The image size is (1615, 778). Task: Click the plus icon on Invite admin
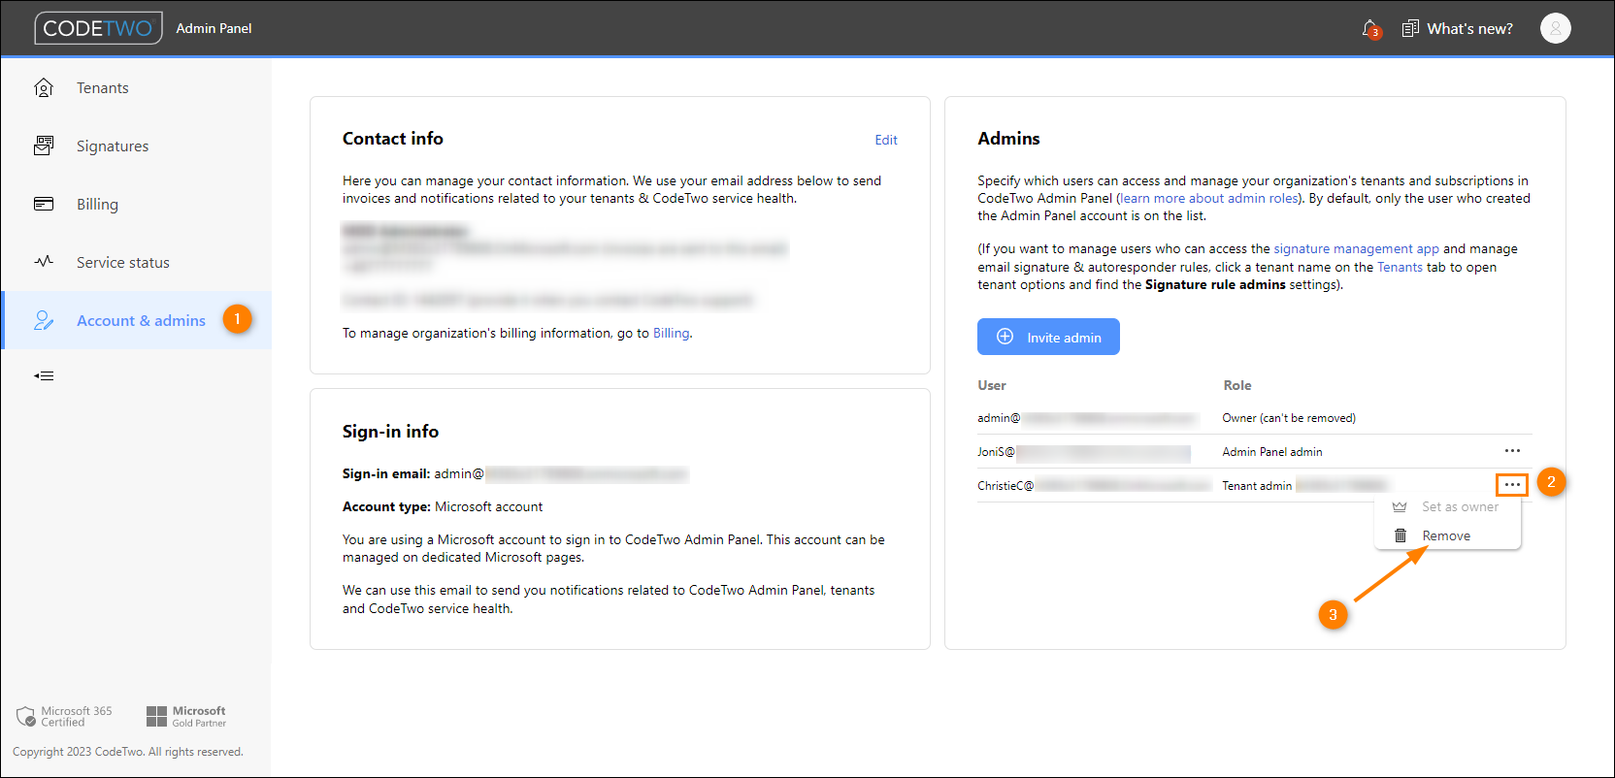[x=1005, y=337]
